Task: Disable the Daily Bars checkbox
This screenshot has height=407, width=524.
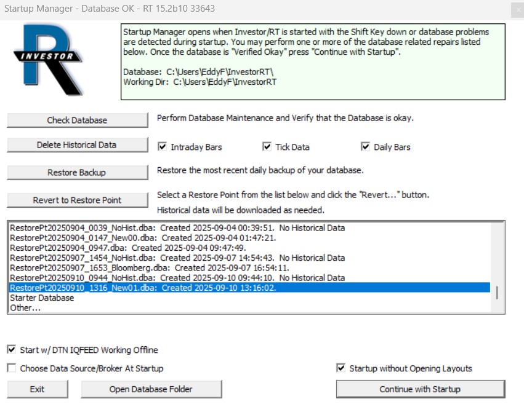Action: [365, 147]
